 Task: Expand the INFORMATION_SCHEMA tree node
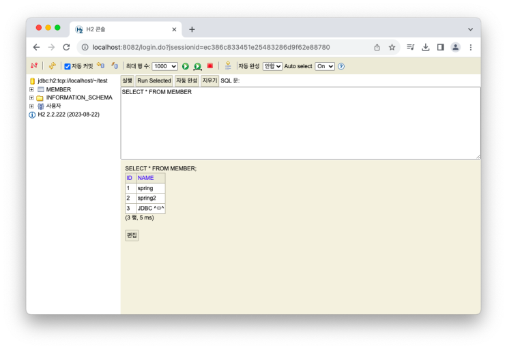(x=31, y=98)
